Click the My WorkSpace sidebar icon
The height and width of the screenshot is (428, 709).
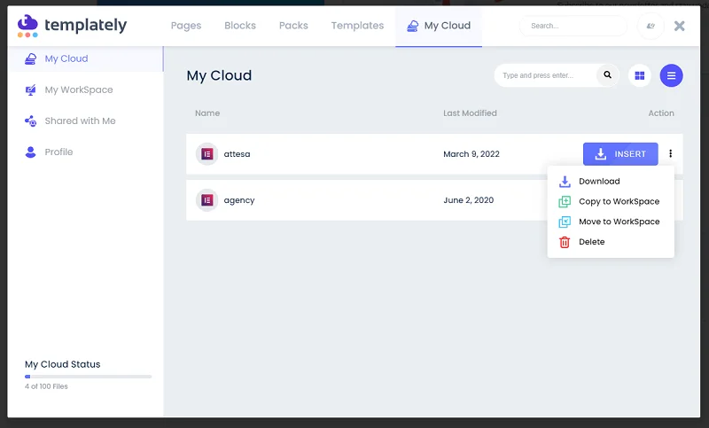coord(30,89)
